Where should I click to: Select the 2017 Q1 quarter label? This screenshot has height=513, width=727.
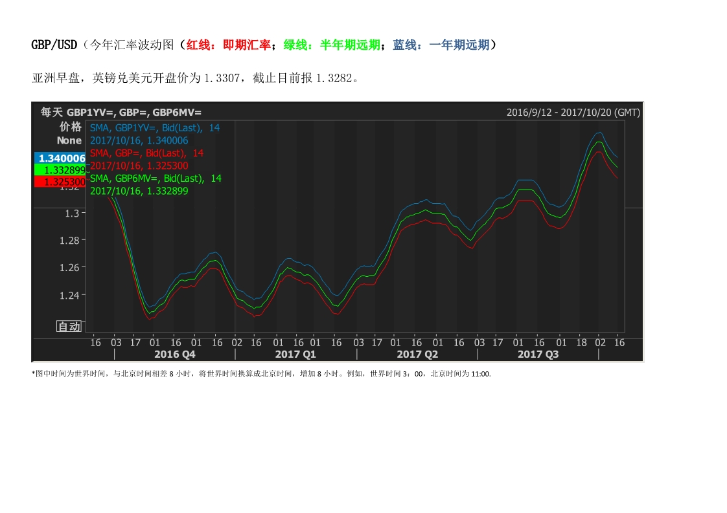pos(295,355)
